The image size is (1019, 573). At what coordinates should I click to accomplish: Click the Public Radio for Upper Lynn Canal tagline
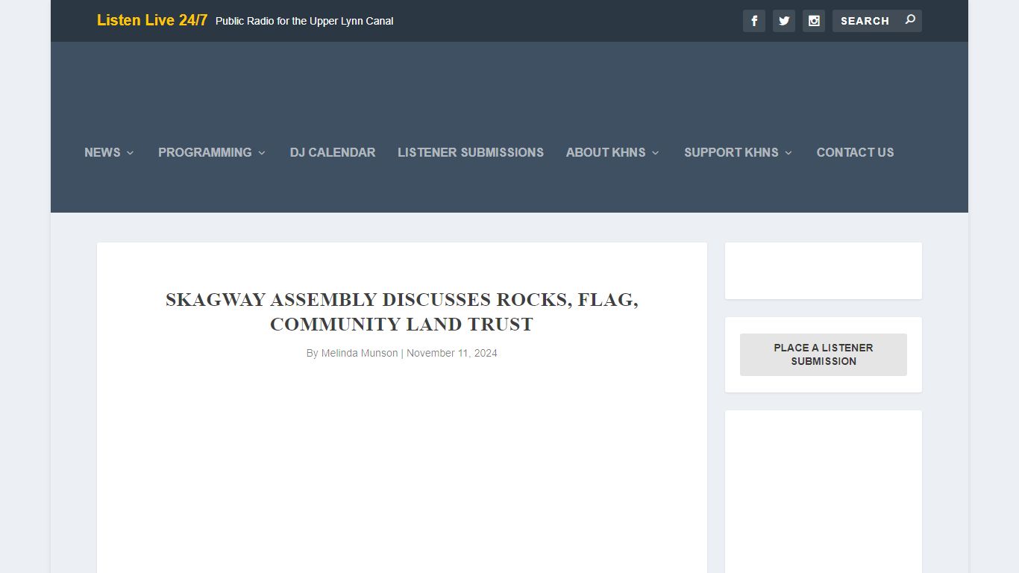point(304,21)
